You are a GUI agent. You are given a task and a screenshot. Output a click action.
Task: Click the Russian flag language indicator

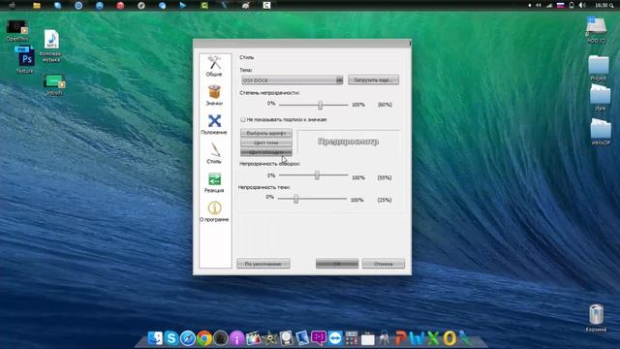[x=560, y=5]
